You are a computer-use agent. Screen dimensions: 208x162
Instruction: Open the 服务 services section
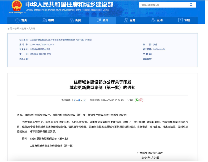click(x=130, y=20)
